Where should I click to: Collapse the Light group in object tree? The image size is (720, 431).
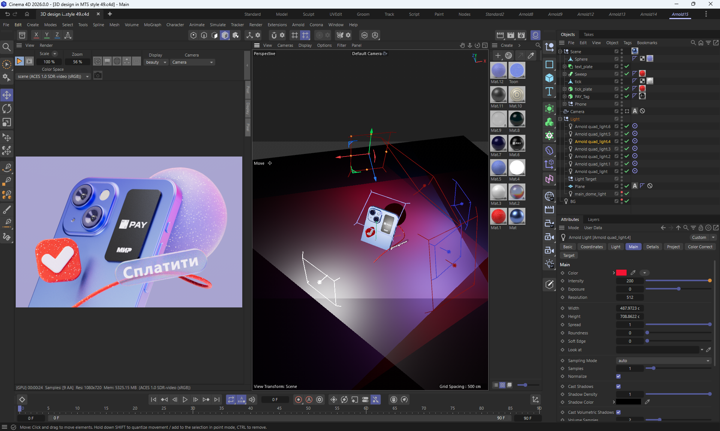[560, 119]
